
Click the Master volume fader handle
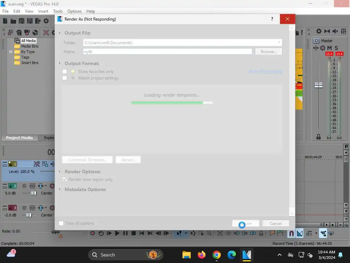tap(319, 85)
